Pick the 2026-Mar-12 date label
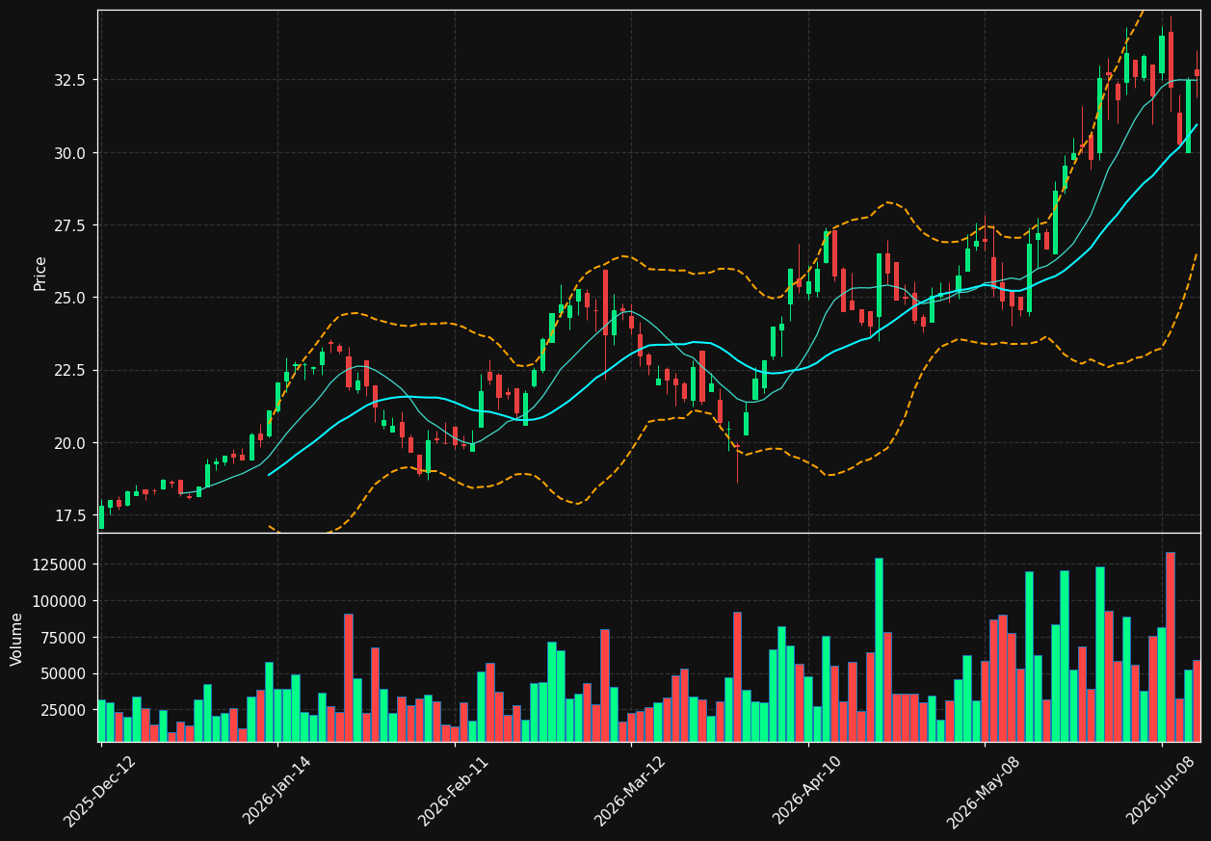1211x841 pixels. [631, 791]
